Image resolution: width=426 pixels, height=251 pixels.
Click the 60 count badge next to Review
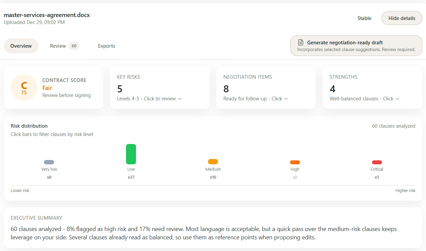74,46
